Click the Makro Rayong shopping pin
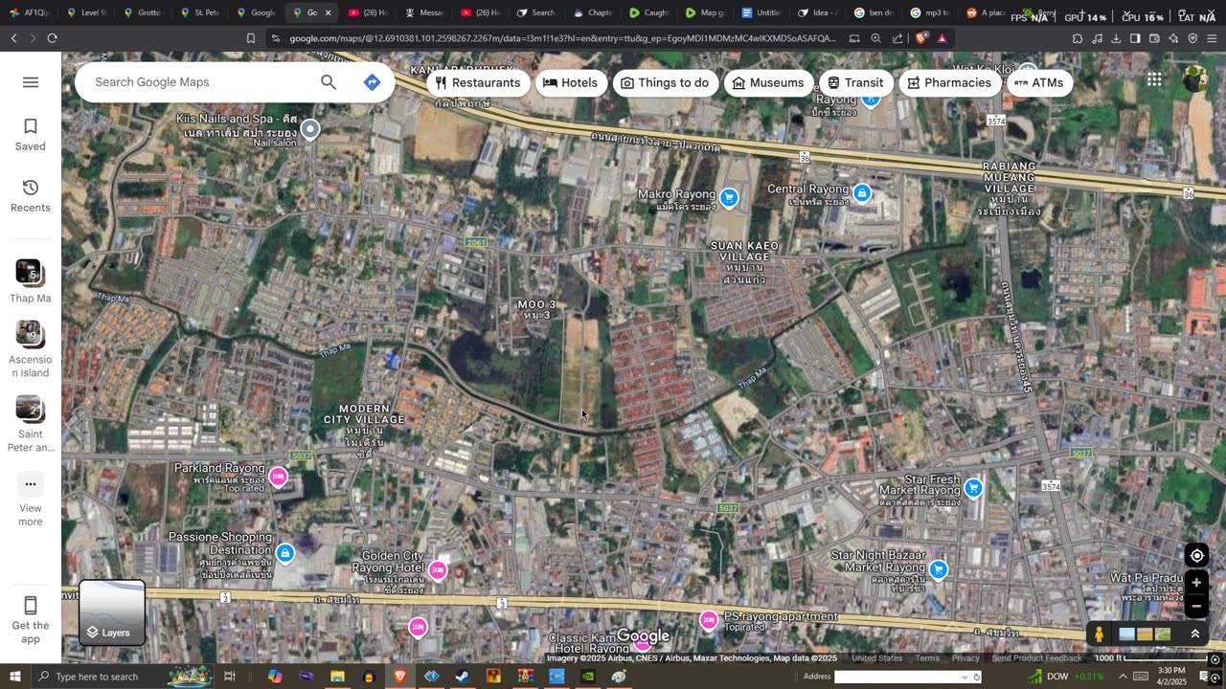Viewport: 1226px width, 689px height. pos(730,198)
